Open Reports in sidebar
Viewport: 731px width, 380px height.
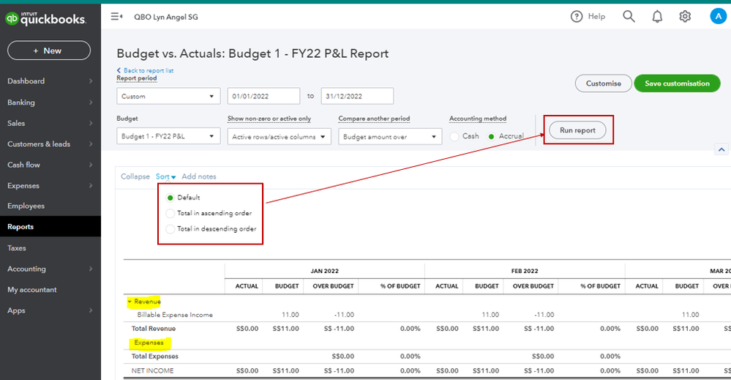pyautogui.click(x=50, y=226)
